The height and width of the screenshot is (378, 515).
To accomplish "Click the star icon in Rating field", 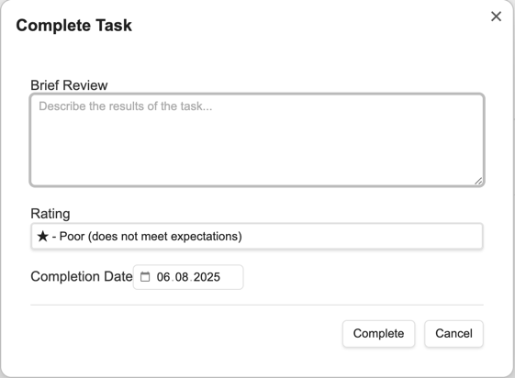I will pos(43,236).
